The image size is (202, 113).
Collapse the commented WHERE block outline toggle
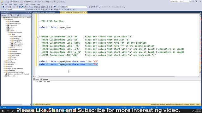(x=38, y=37)
